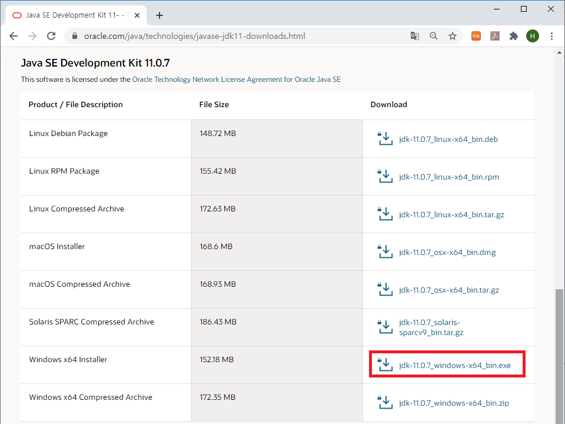Download jdk-11.0.7_linux-x64_bin.tar.gz

[451, 214]
